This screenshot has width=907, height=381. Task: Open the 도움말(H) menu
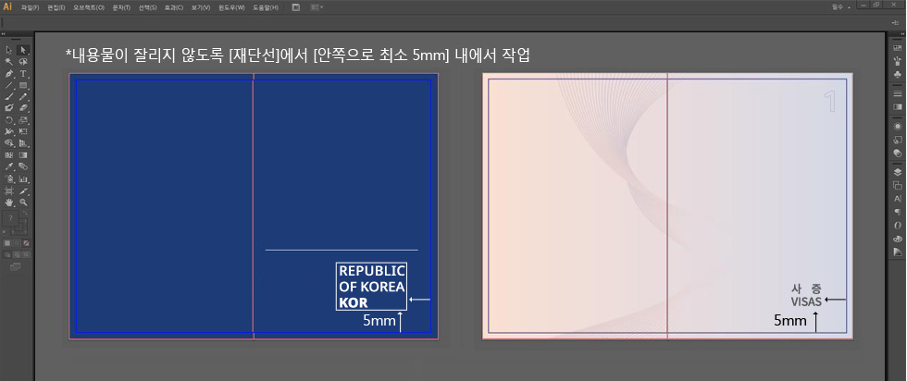[266, 7]
